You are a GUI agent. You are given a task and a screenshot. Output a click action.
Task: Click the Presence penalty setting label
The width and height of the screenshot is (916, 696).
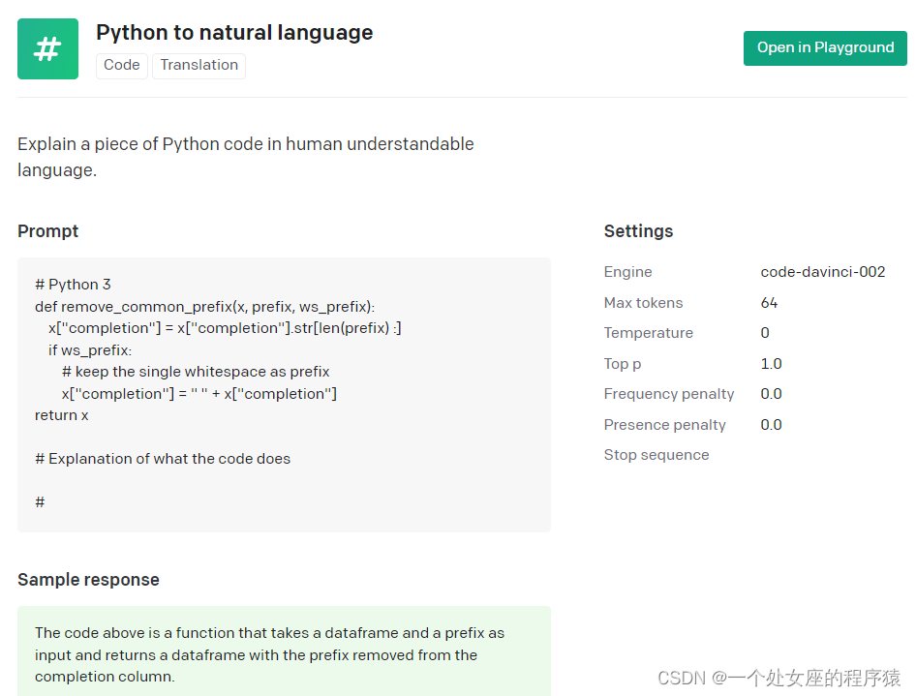[664, 425]
